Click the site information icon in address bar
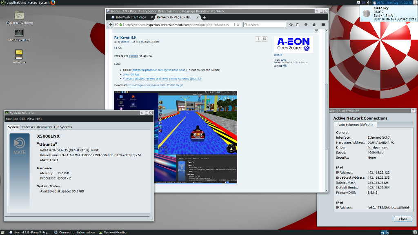The height and width of the screenshot is (235, 418). click(x=116, y=24)
